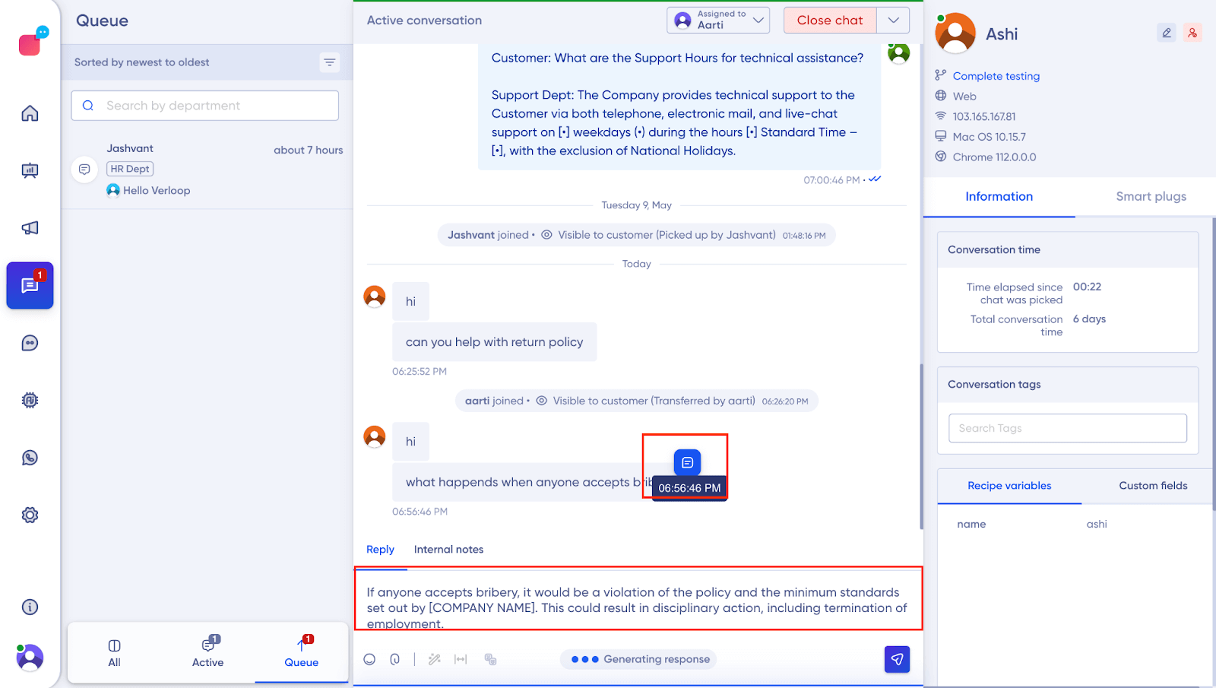
Task: Open the megaphone campaigns icon
Action: [x=30, y=228]
